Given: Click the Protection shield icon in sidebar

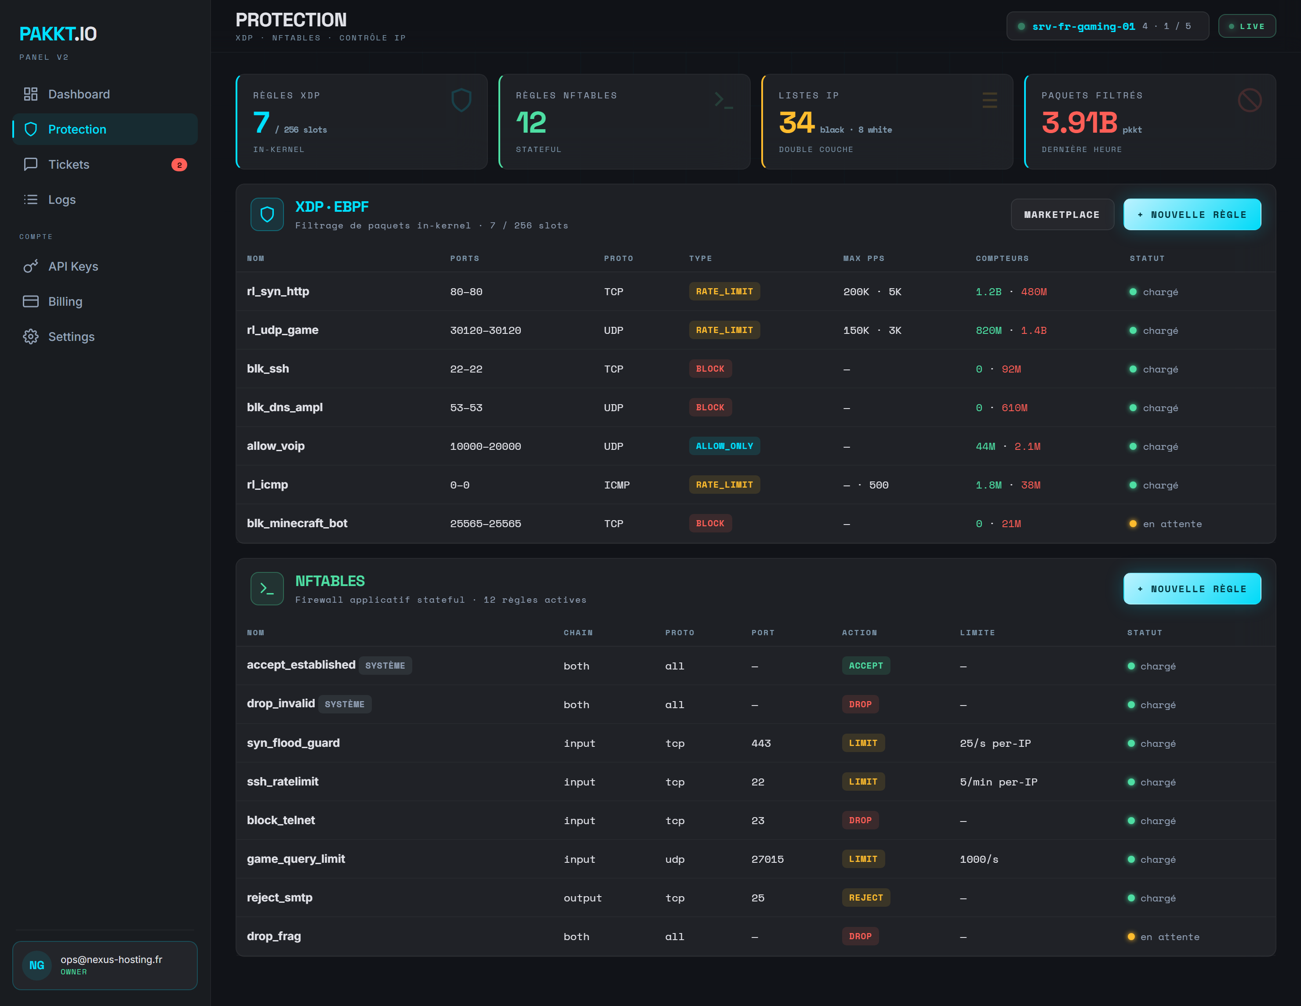Looking at the screenshot, I should [30, 129].
